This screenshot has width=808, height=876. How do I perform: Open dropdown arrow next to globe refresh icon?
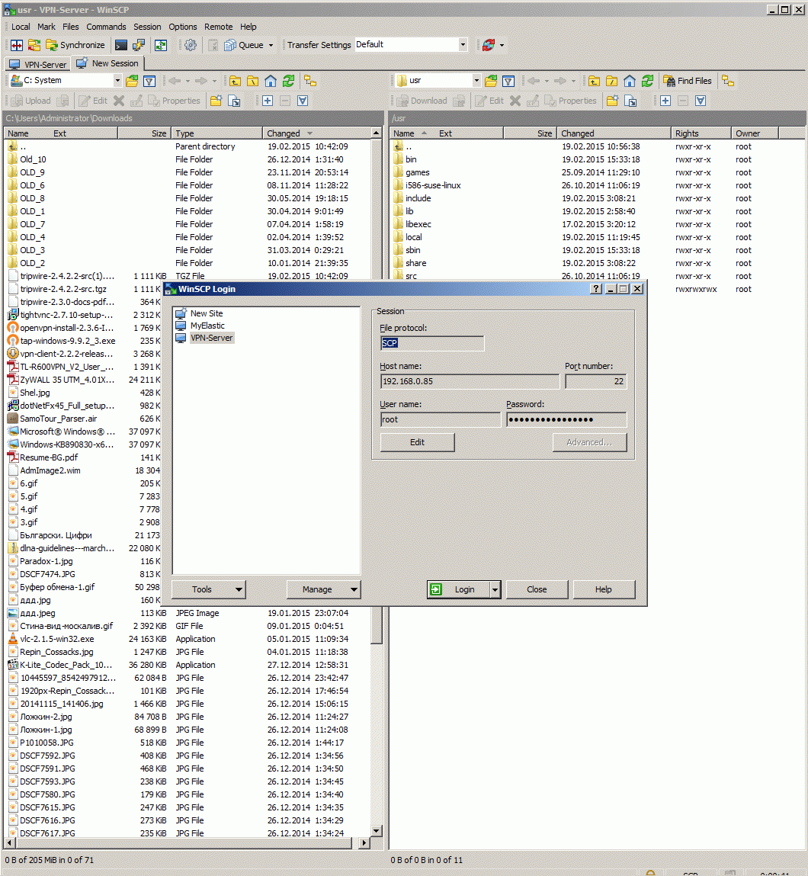pyautogui.click(x=502, y=45)
